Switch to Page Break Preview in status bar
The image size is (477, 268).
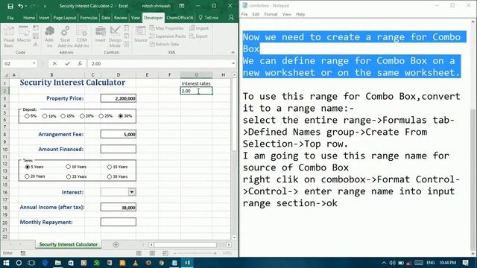(x=165, y=253)
